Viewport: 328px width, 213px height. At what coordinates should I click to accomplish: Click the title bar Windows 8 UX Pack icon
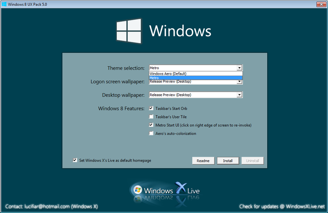pos(4,4)
